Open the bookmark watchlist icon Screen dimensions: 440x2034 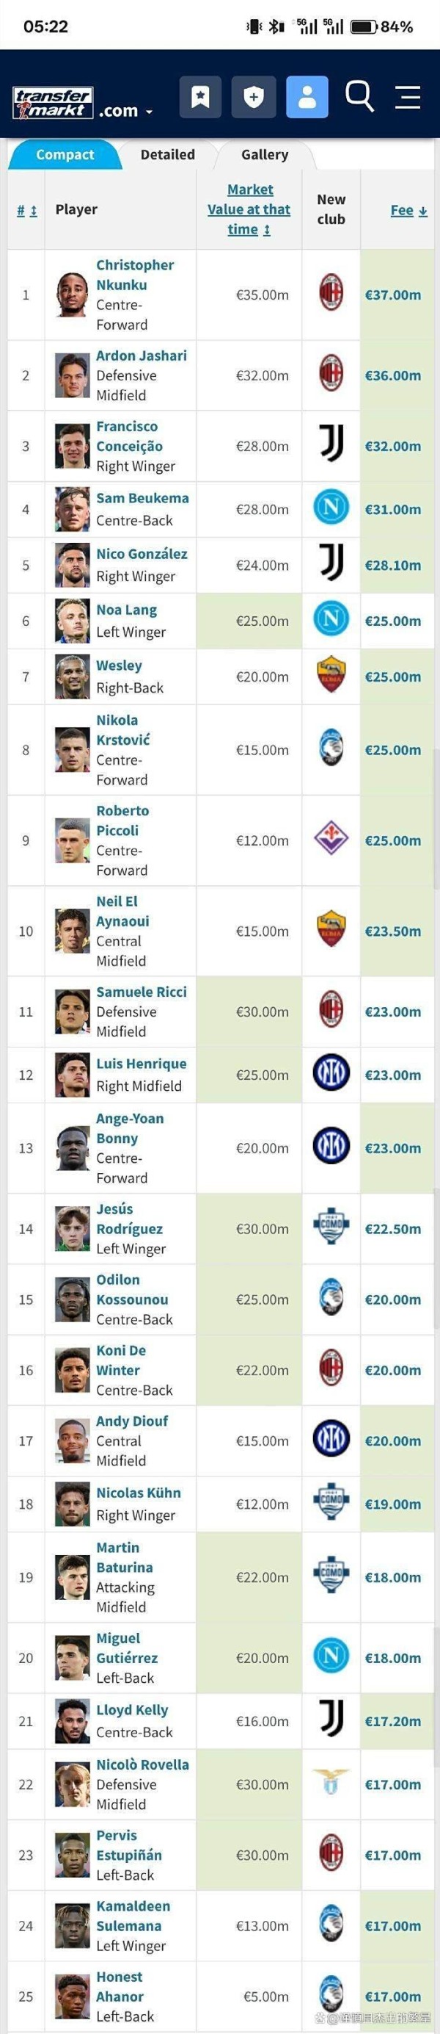[200, 97]
